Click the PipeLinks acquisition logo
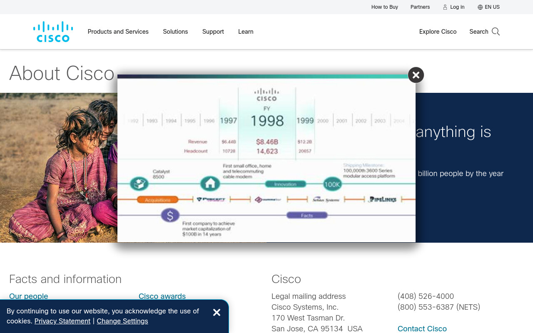This screenshot has height=333, width=533. point(382,199)
